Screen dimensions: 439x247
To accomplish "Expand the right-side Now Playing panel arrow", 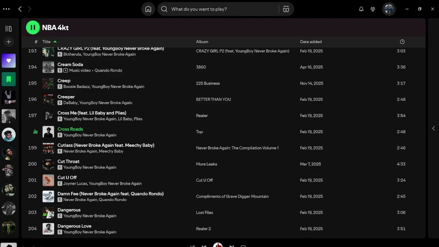I will (434, 128).
